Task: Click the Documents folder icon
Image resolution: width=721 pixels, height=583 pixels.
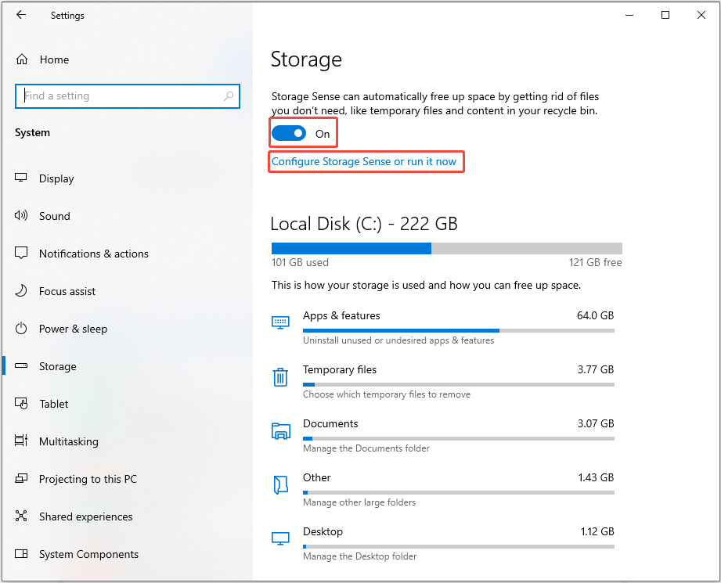Action: [x=280, y=431]
